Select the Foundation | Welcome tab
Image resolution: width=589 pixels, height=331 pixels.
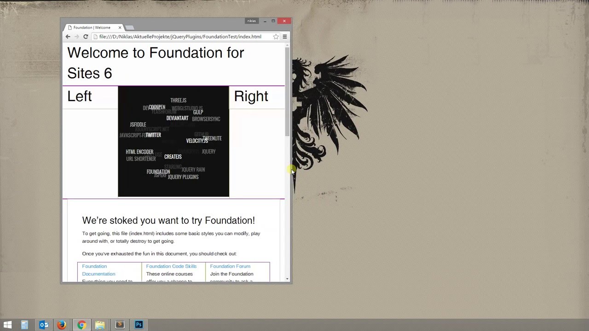click(92, 28)
